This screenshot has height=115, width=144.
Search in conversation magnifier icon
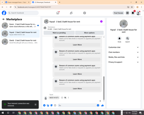[128, 39]
